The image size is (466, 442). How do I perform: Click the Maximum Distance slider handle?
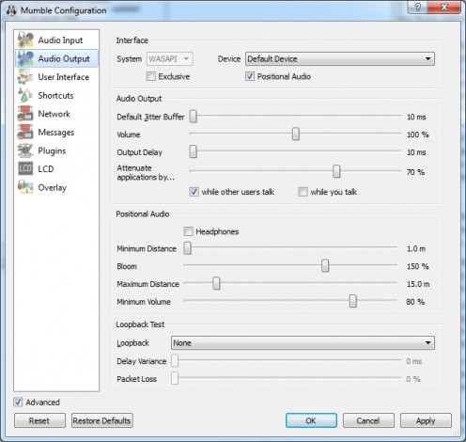pyautogui.click(x=216, y=283)
